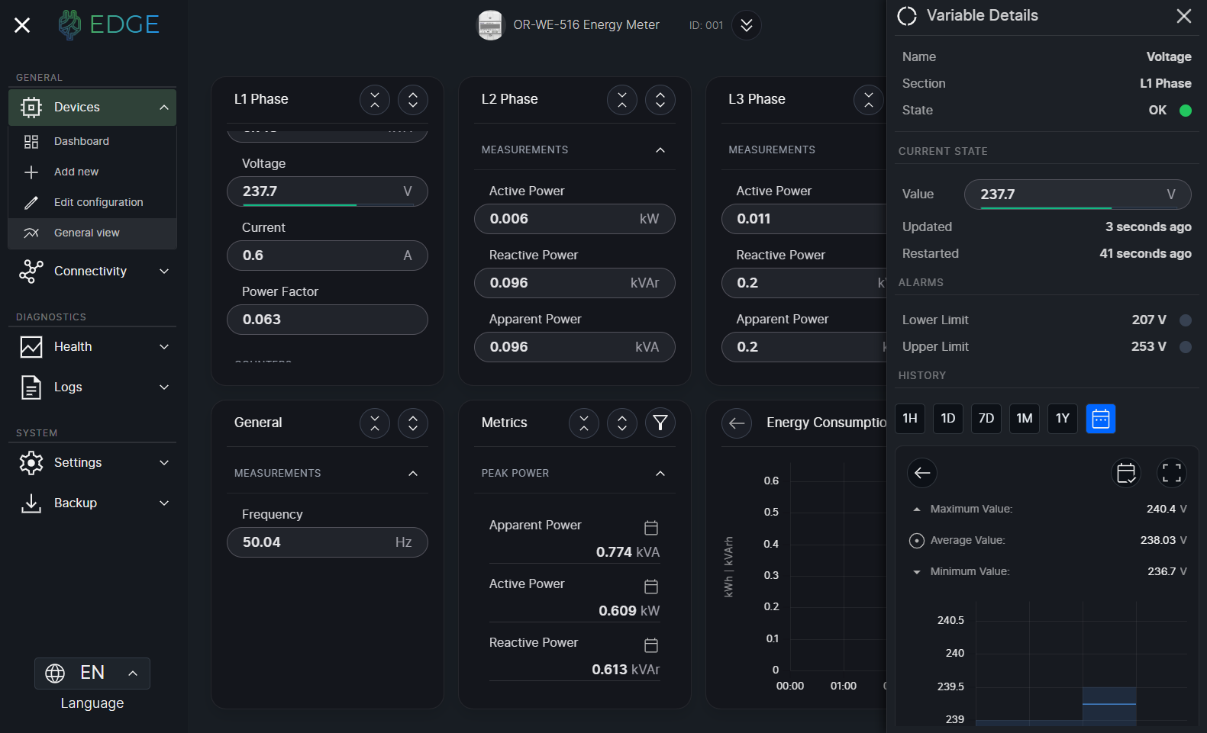Expand the Backup menu
The width and height of the screenshot is (1207, 733).
(92, 503)
